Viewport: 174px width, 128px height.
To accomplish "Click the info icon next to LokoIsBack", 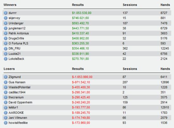I will tap(6, 59).
